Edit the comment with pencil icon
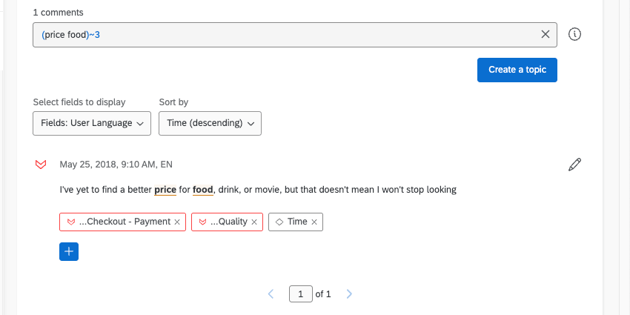 574,165
